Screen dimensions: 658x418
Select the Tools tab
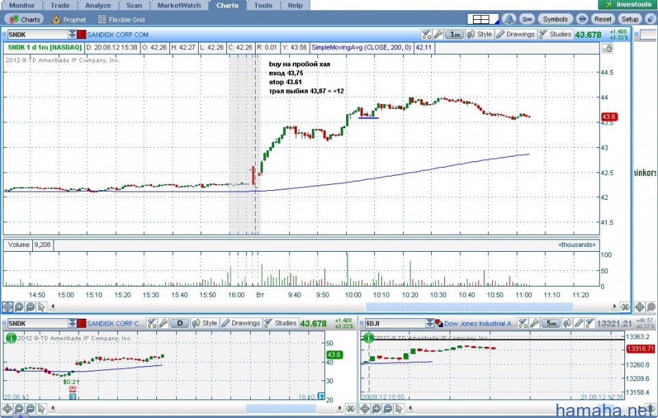tap(263, 5)
